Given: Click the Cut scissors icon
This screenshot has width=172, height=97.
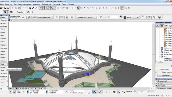Looking at the screenshot, I should click(x=12, y=8).
